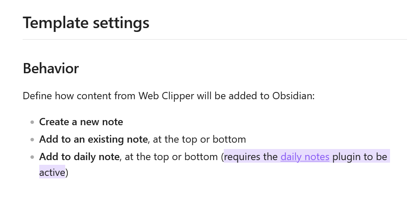419x198 pixels.
Task: Click the words "Web Clipper" in the paragraph
Action: coord(166,95)
